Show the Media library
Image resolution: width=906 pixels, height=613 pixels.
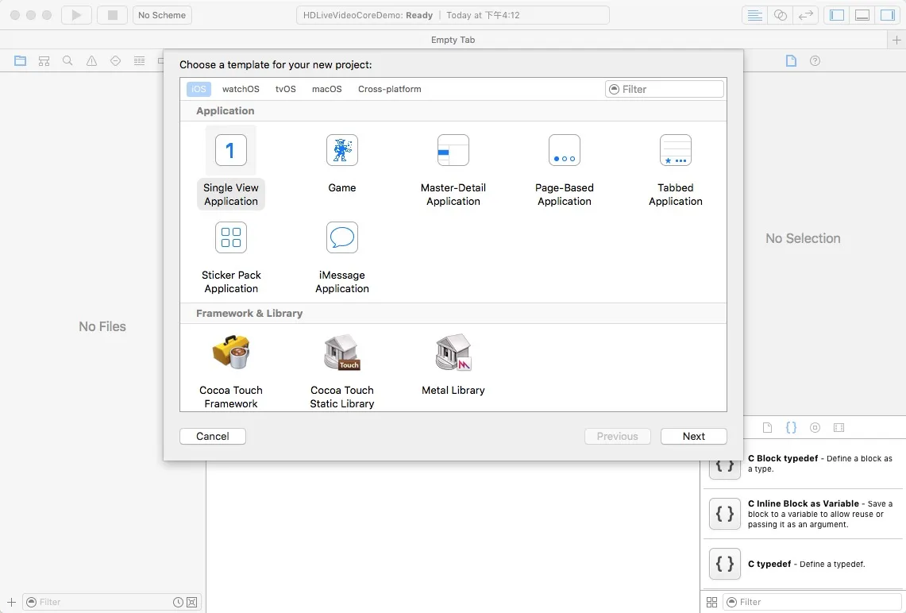pyautogui.click(x=839, y=427)
